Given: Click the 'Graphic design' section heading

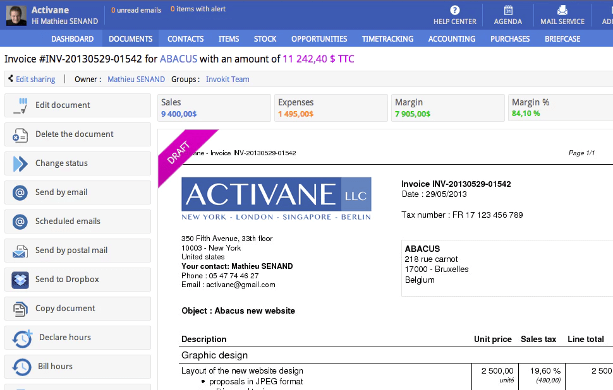Looking at the screenshot, I should click(215, 355).
